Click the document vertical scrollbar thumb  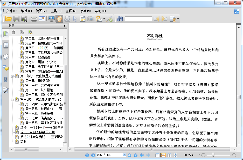(239, 97)
